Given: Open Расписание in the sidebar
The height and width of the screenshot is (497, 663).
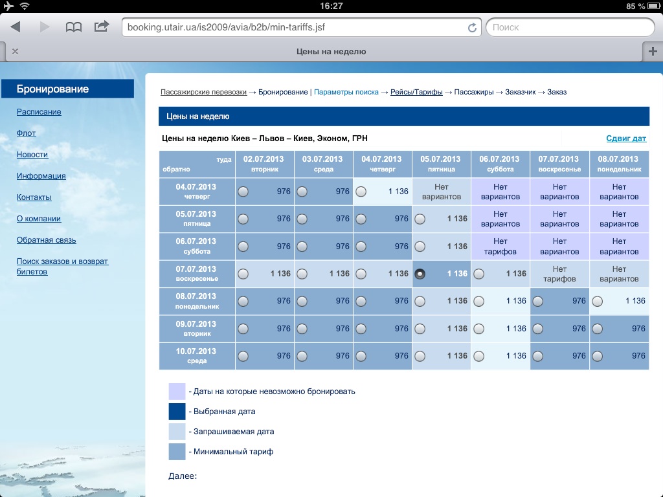Looking at the screenshot, I should 39,112.
